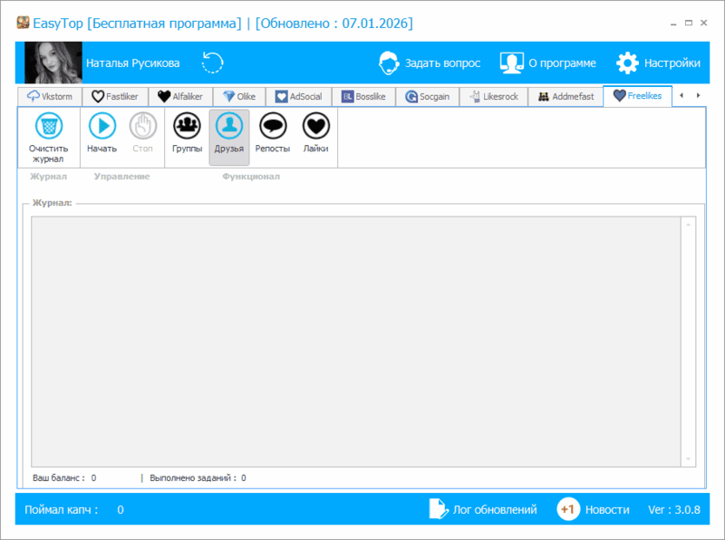Open Лог обновлений update log
This screenshot has height=540, width=725.
[482, 509]
